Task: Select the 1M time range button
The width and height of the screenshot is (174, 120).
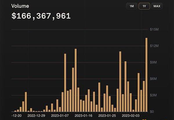Action: tap(131, 6)
